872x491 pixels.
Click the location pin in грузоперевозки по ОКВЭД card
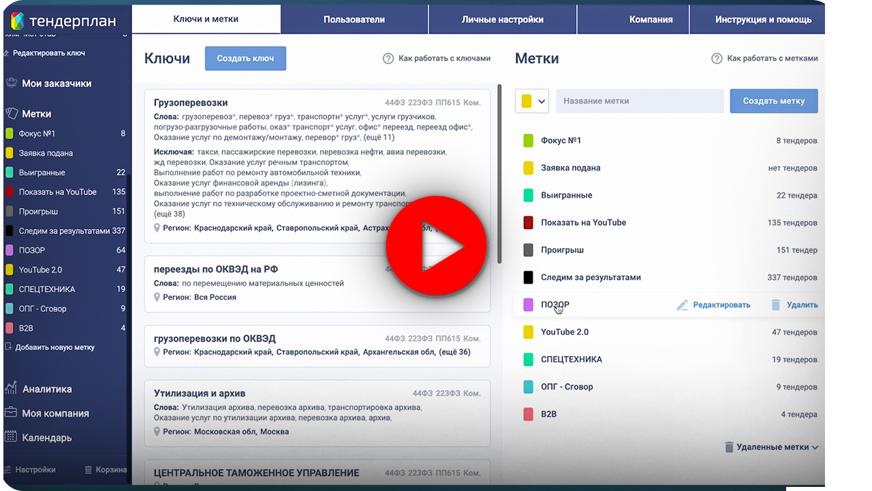point(157,352)
